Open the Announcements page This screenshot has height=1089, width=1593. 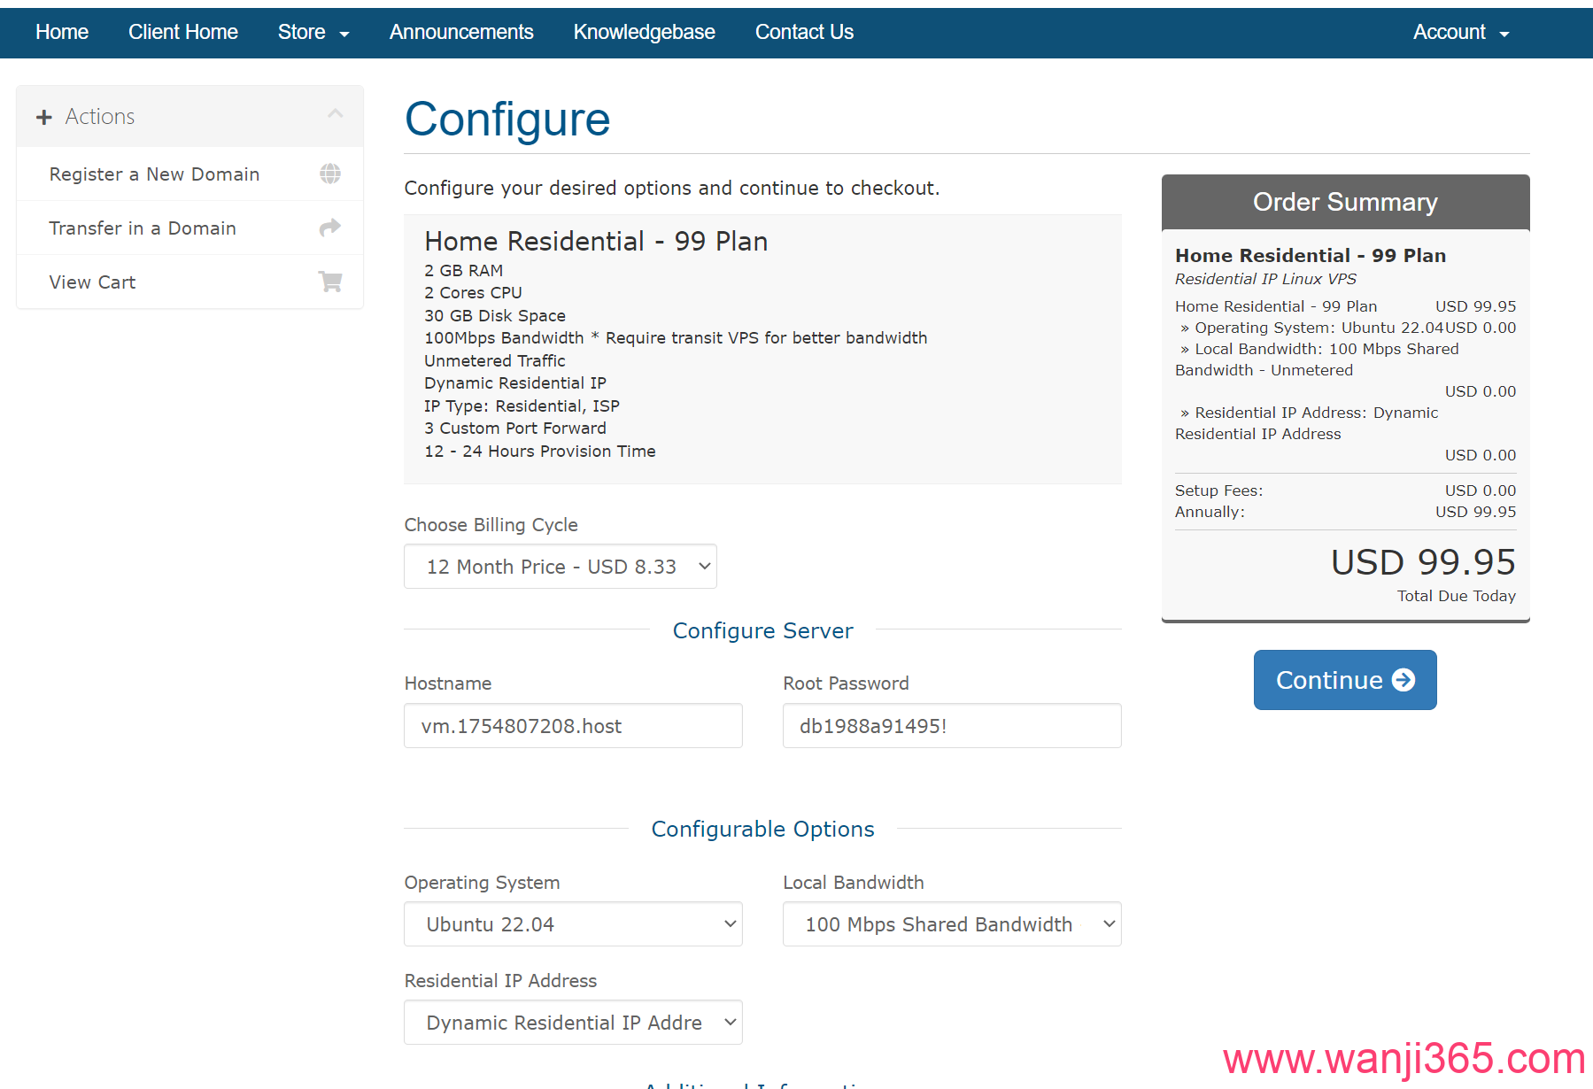(461, 33)
